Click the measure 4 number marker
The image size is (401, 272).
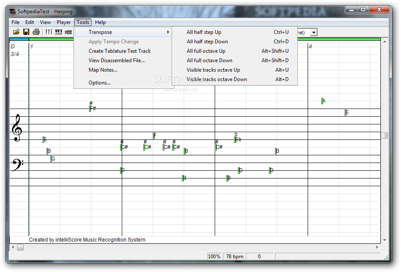point(311,47)
